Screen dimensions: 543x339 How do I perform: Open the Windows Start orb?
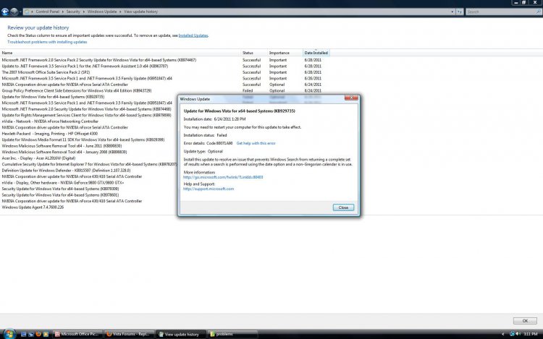[9, 334]
